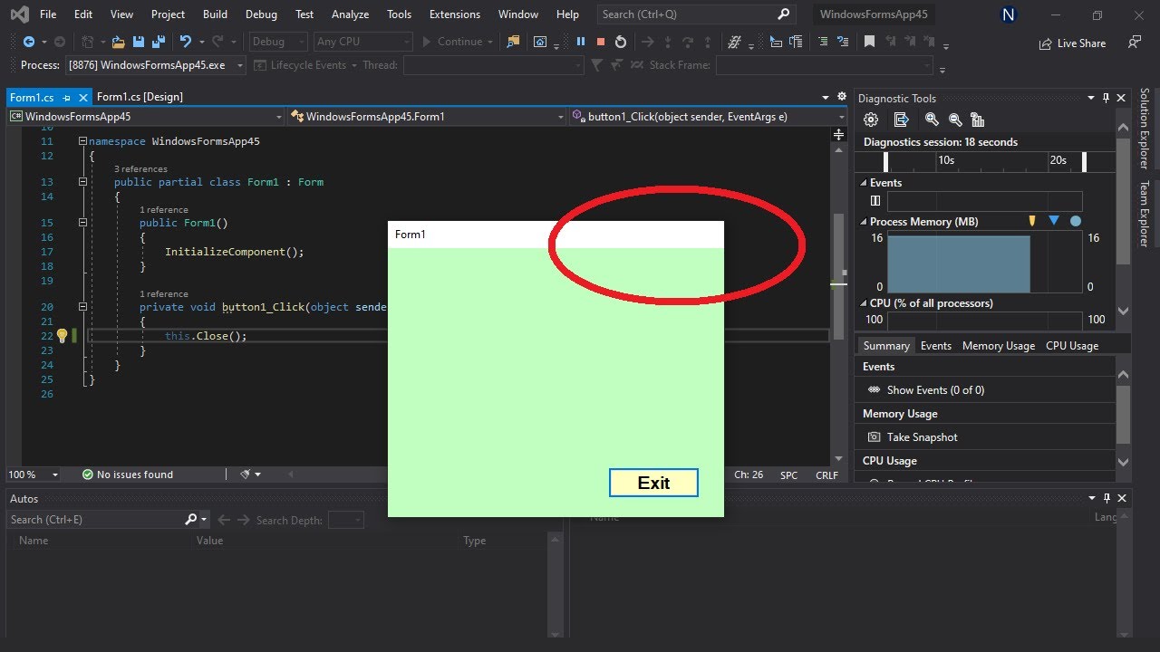Save the current file with single-disk icon

coord(139,42)
